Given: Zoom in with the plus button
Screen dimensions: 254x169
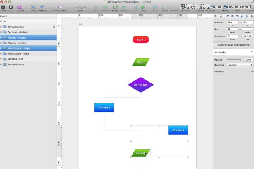Looking at the screenshot, I should 85,7.
